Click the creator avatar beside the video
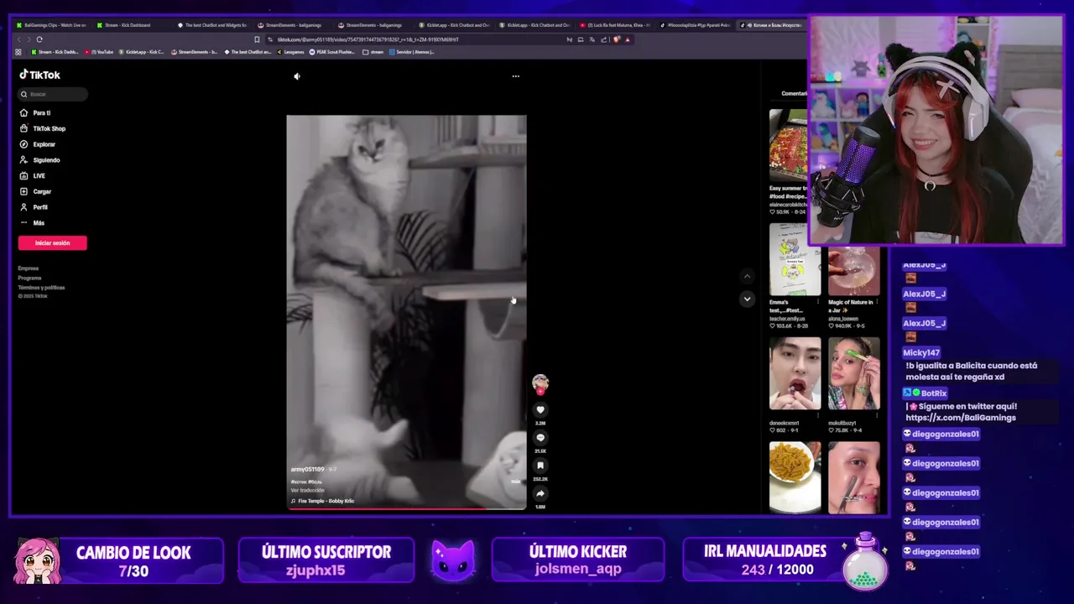The width and height of the screenshot is (1074, 604). (540, 382)
